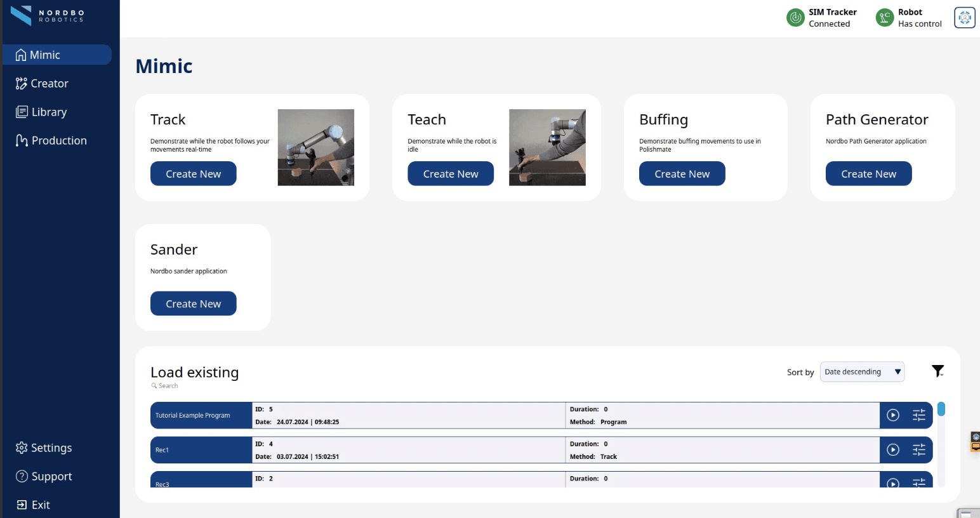Switch to the Production page

pos(58,141)
